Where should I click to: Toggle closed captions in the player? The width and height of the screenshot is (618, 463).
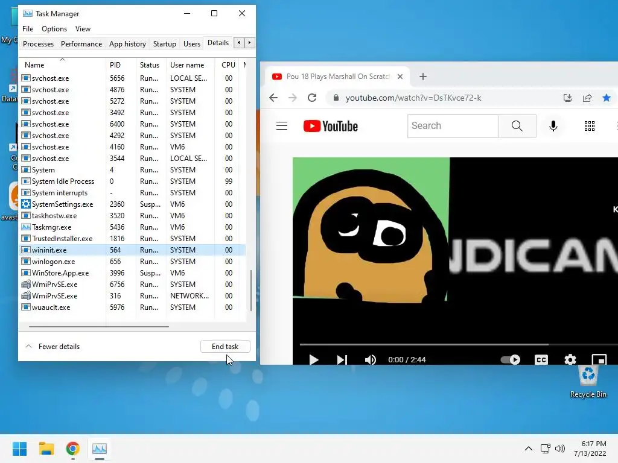click(541, 359)
